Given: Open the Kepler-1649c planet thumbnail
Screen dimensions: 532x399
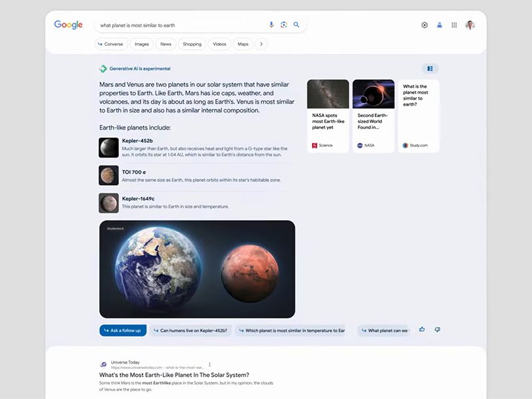Looking at the screenshot, I should pyautogui.click(x=108, y=203).
